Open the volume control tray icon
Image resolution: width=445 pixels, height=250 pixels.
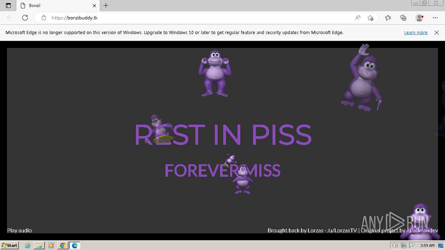pos(395,245)
